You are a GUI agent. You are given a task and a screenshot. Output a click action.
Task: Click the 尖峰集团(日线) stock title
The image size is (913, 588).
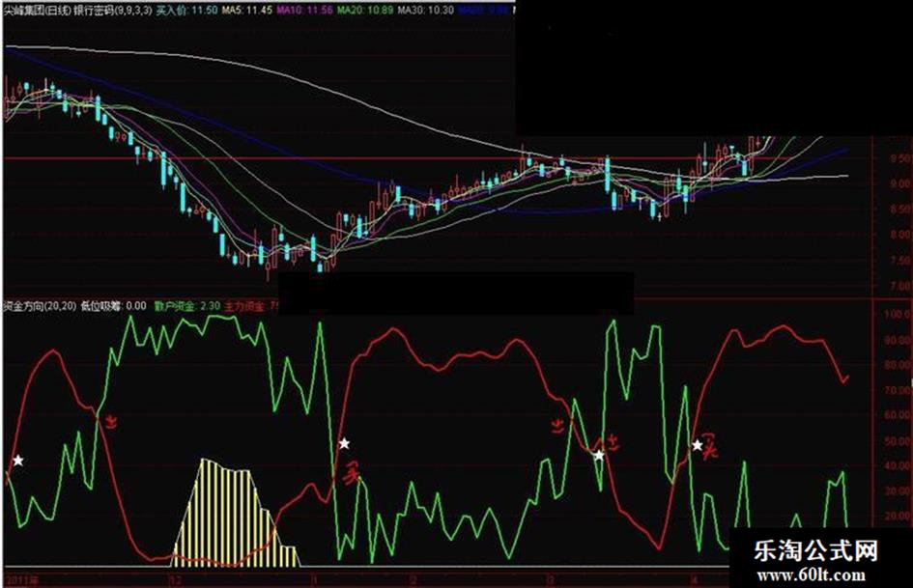point(38,11)
